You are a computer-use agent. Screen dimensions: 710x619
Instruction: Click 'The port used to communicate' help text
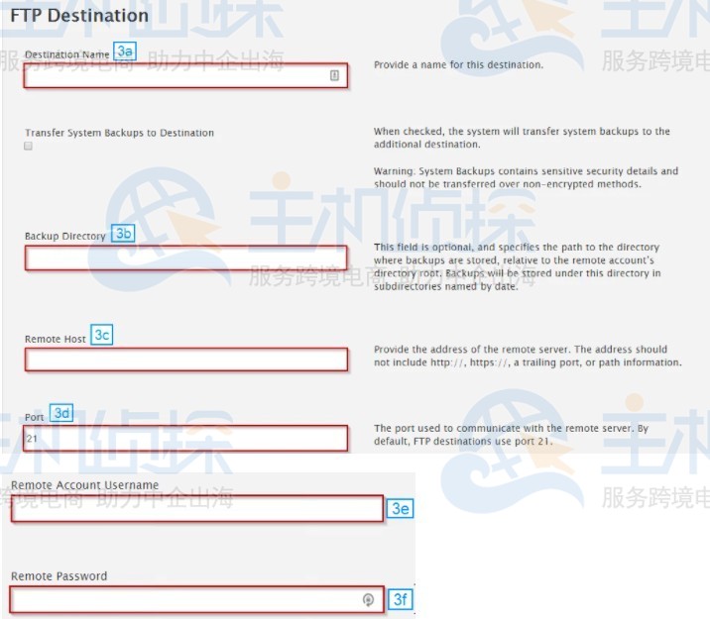(x=511, y=434)
